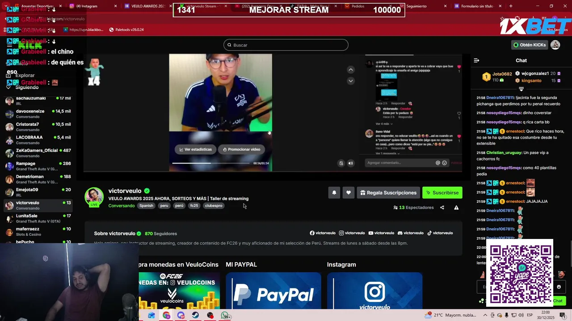Click the Suscribirse button
Image resolution: width=572 pixels, height=321 pixels.
click(x=442, y=193)
